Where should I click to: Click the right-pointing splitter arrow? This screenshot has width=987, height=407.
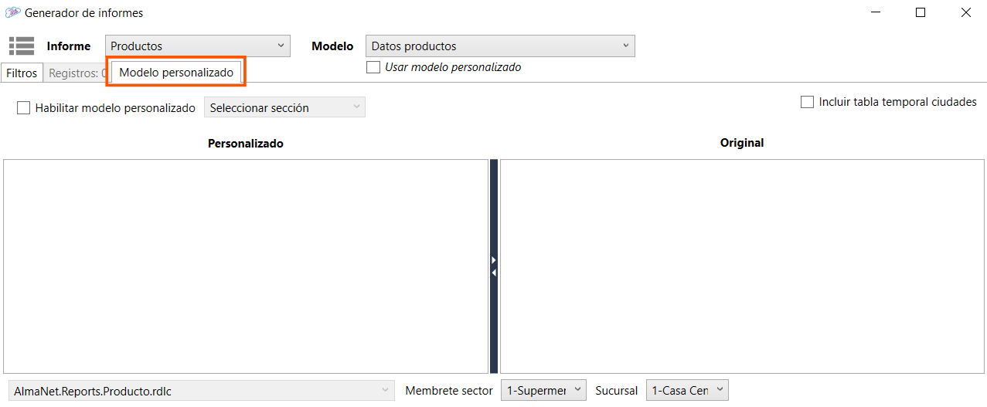(x=494, y=260)
